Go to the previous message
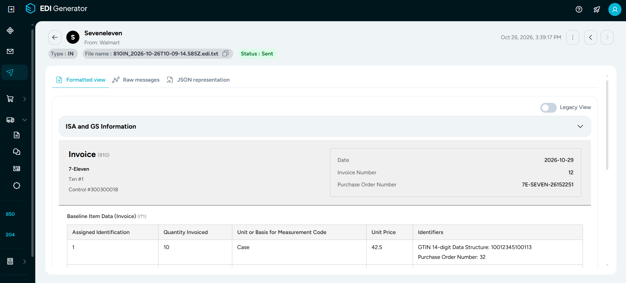 591,37
